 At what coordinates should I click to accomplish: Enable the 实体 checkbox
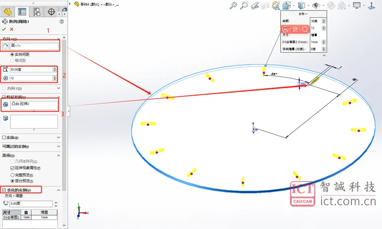pos(4,137)
